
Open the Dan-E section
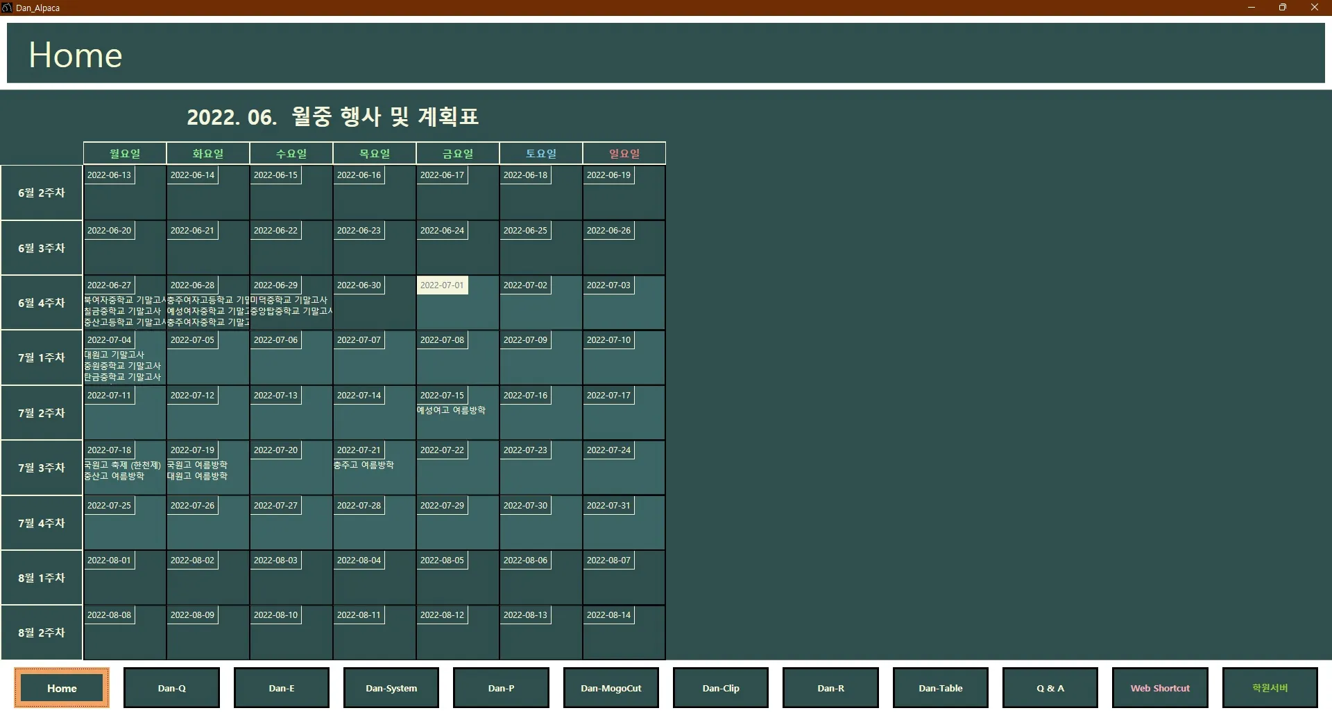tap(282, 688)
